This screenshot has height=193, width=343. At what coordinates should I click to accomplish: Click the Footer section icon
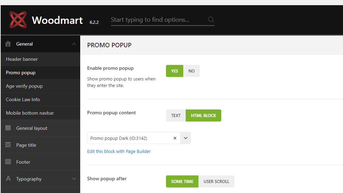pos(8,162)
